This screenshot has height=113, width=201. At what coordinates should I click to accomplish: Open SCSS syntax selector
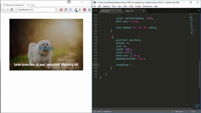click(x=193, y=111)
